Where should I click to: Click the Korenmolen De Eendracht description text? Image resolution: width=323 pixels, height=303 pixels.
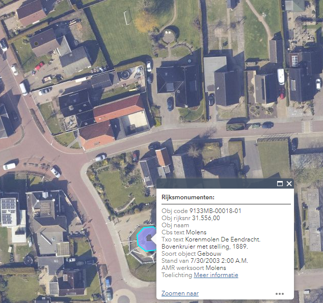tap(223, 239)
